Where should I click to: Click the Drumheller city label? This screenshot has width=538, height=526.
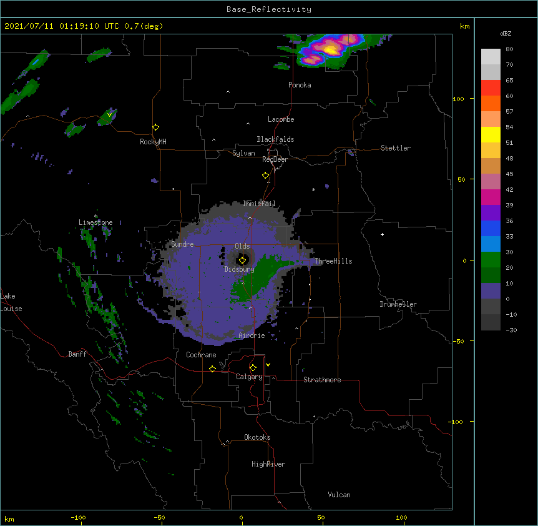[398, 304]
